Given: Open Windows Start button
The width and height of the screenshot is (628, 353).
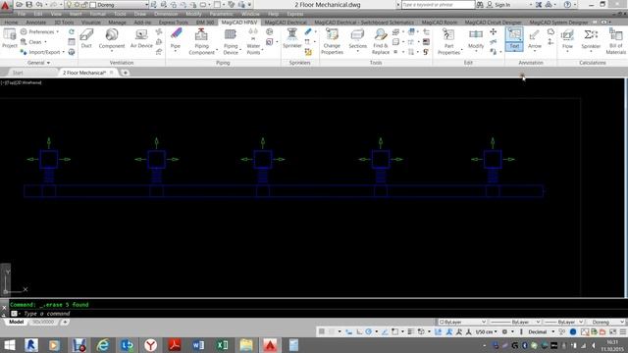Looking at the screenshot, I should click(x=9, y=345).
